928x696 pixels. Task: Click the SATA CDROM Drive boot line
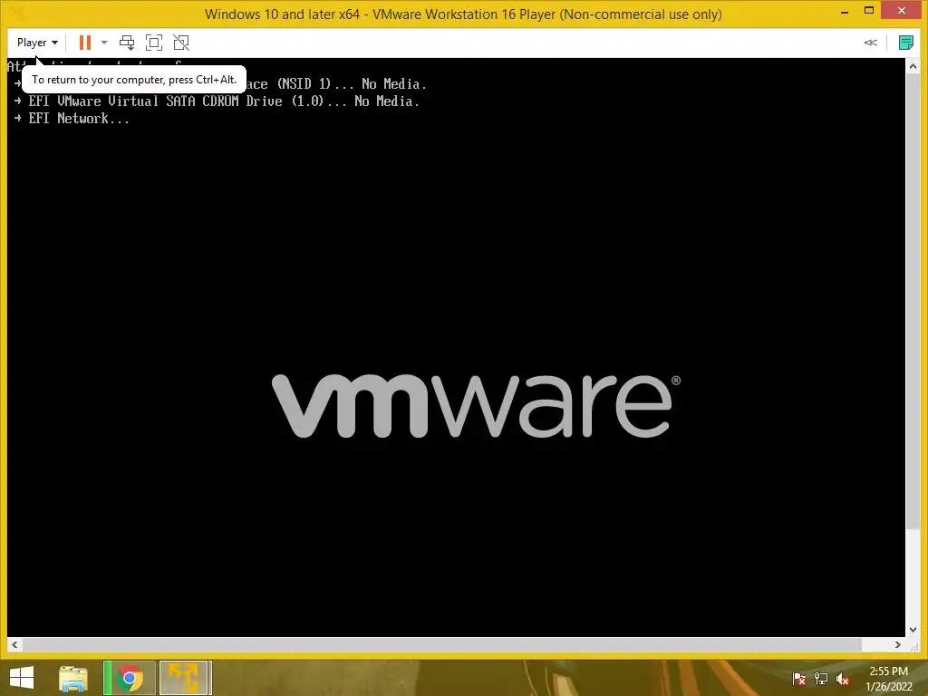[x=217, y=101]
